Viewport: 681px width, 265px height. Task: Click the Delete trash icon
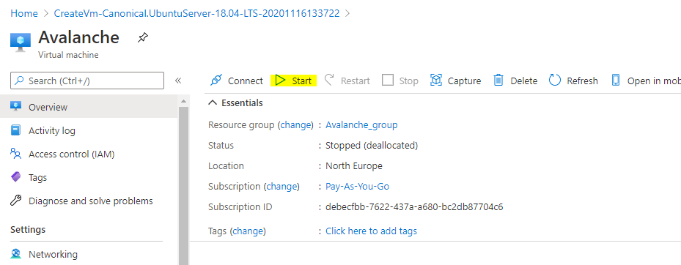pyautogui.click(x=498, y=81)
